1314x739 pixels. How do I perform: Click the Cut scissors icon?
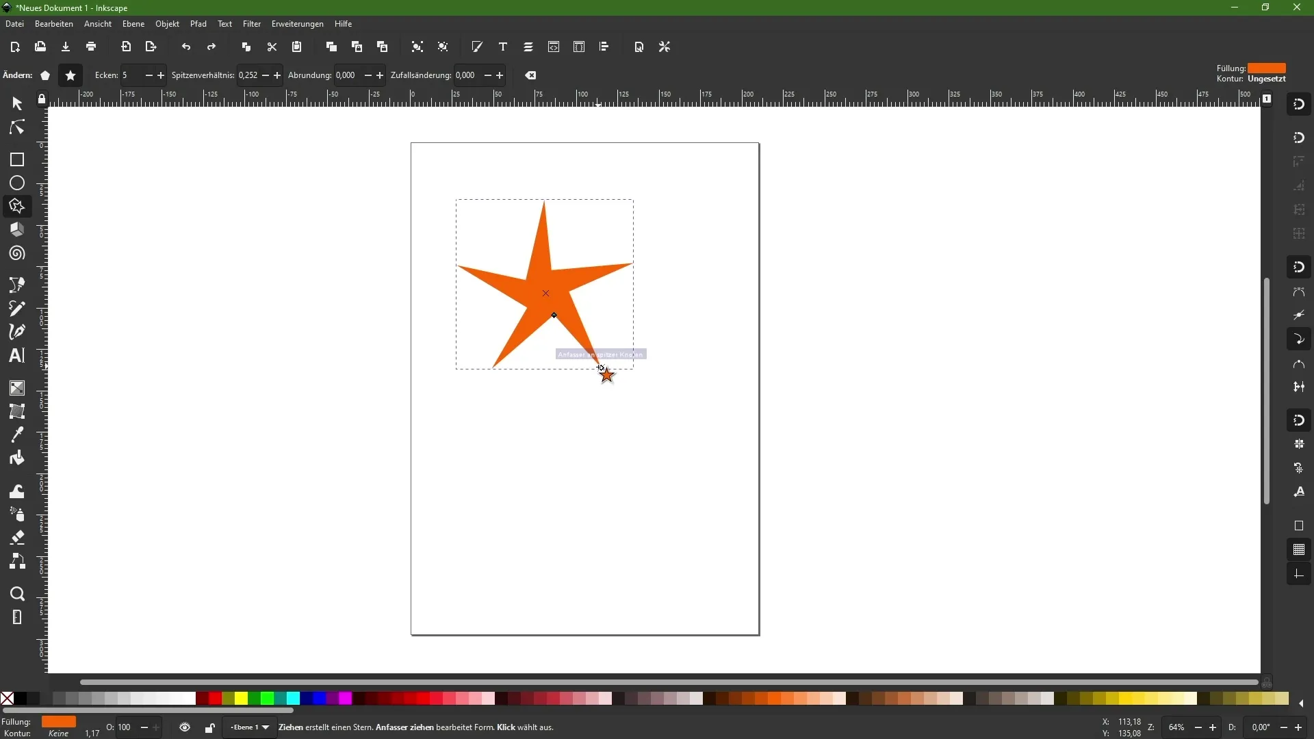tap(272, 47)
